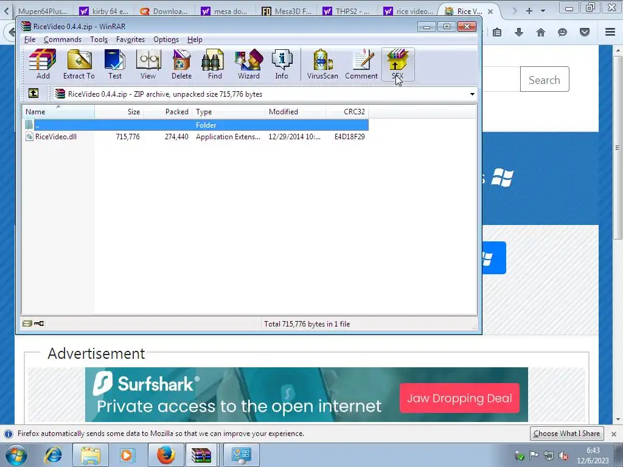Open the Favorites menu

coord(130,40)
